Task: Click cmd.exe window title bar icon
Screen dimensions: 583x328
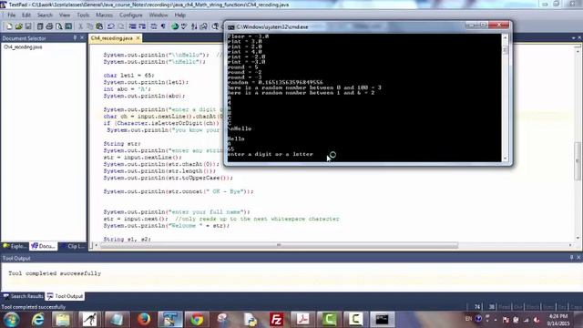Action: coord(230,26)
